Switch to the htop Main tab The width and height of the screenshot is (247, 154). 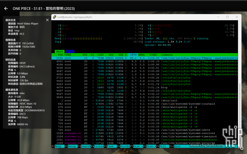pos(59,51)
